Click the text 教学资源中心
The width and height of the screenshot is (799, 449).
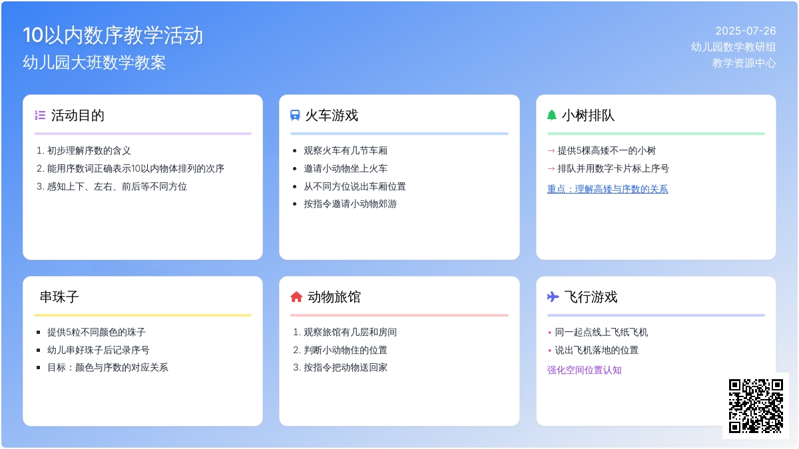point(744,63)
